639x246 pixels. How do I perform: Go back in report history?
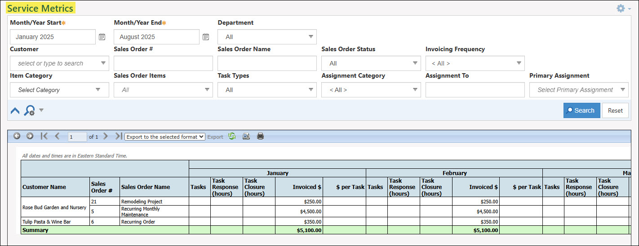pyautogui.click(x=17, y=136)
